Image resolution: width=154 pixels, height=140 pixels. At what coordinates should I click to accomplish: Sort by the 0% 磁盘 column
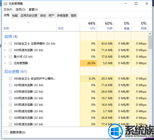click(123, 26)
